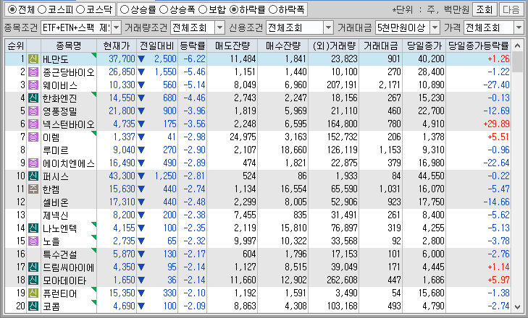This screenshot has width=528, height=318.
Task: Click the 증 badge next to 넥스턴바이오
Action: (33, 124)
